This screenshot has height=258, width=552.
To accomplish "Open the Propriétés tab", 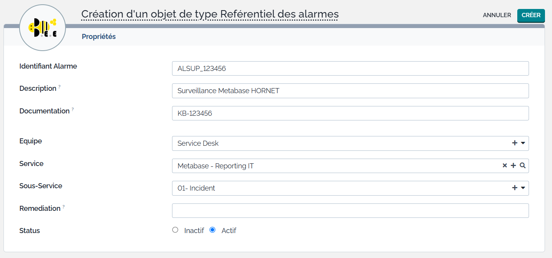I will [x=99, y=37].
